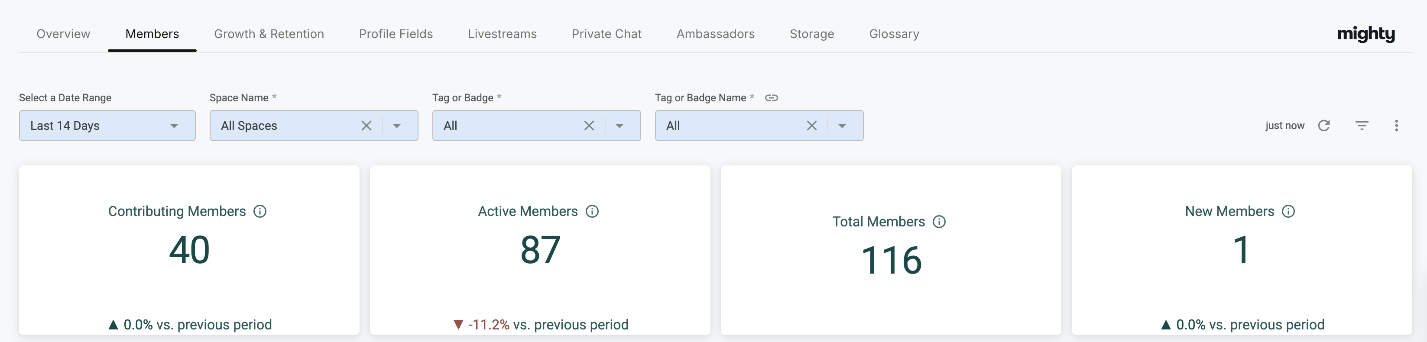Click the 'New Members' card title
Screen dimensions: 1427x342
pos(1229,211)
